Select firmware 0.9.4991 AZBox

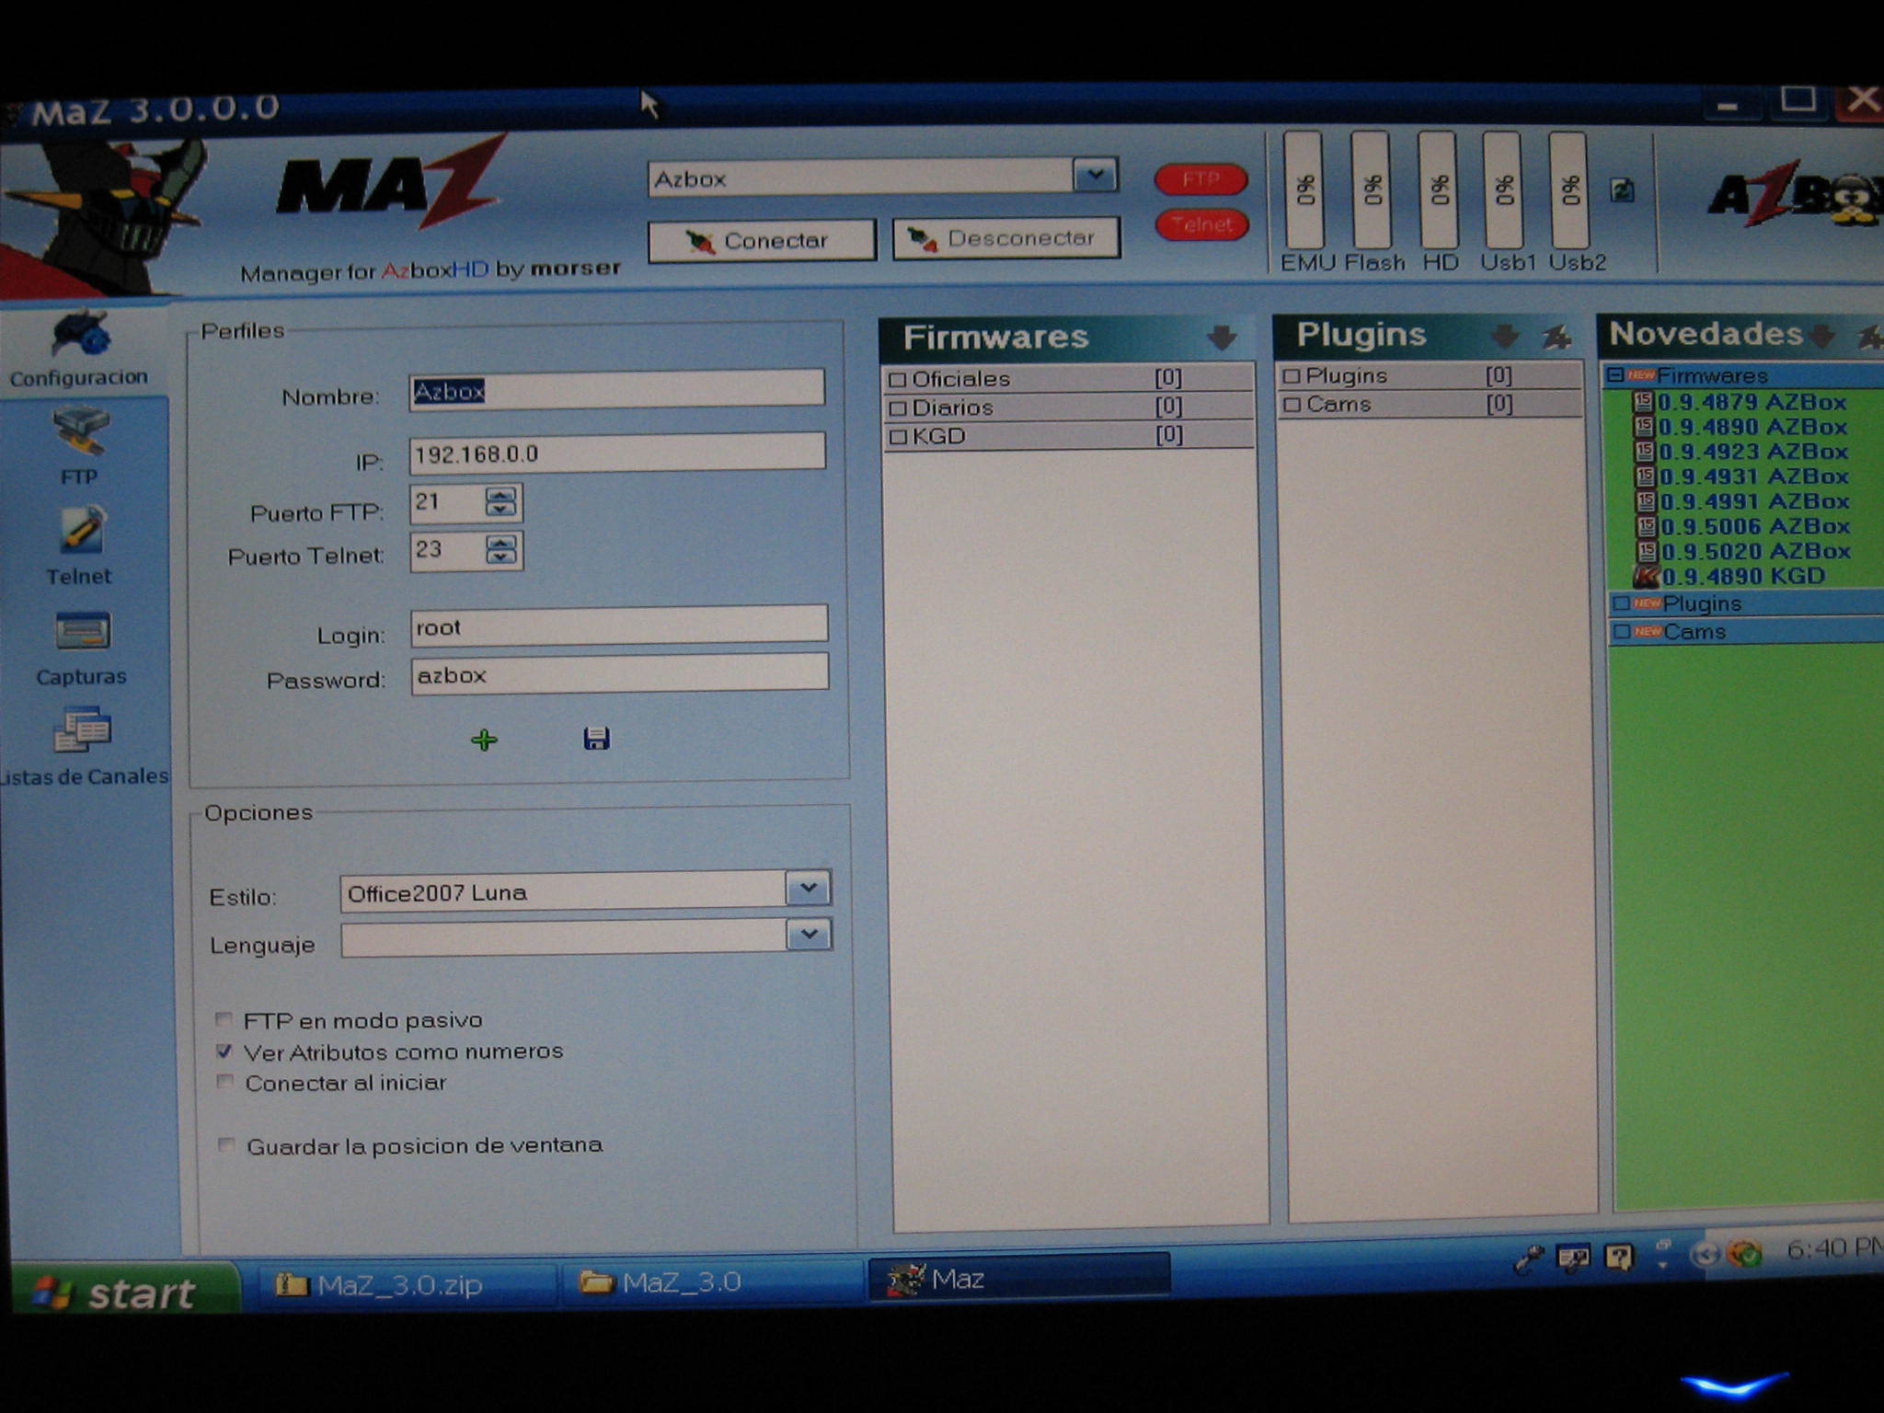(x=1740, y=501)
